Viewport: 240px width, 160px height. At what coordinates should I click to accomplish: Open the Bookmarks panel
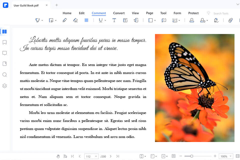coord(4,42)
